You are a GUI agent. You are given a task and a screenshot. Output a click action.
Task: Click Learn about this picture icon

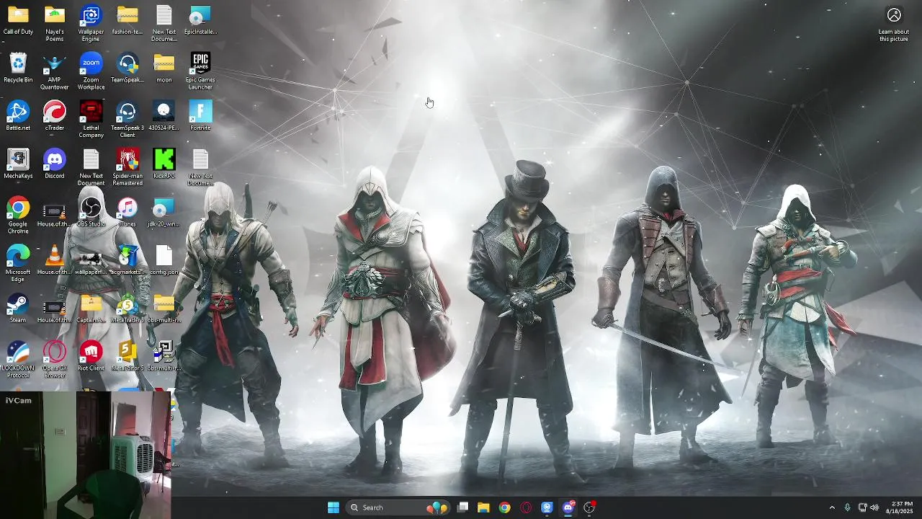pyautogui.click(x=894, y=24)
